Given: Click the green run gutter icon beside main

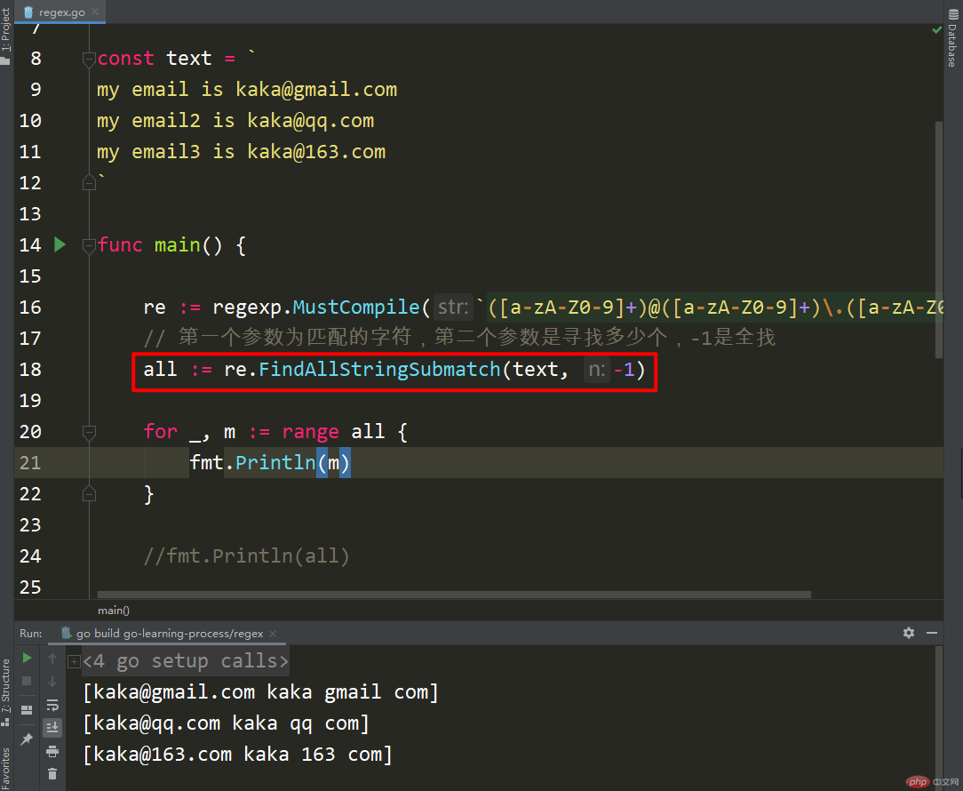Looking at the screenshot, I should click(x=60, y=244).
